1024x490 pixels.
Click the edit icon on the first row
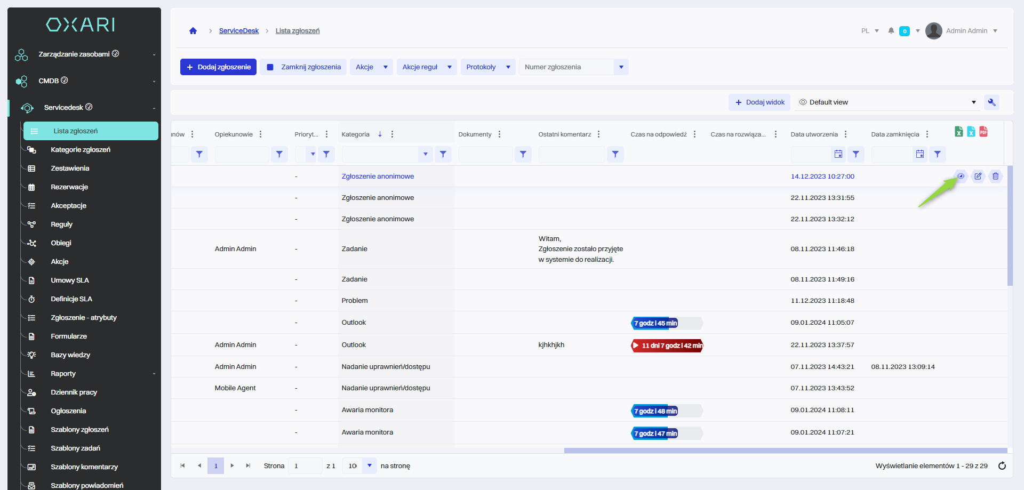tap(978, 176)
